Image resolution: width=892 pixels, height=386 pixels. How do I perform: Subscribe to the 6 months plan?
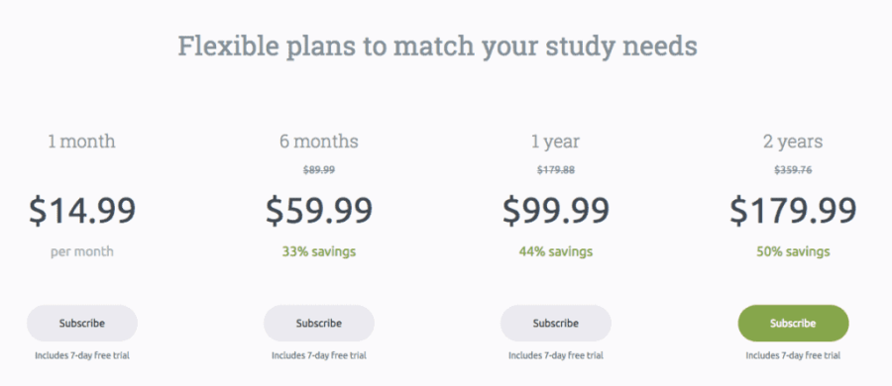pos(318,323)
